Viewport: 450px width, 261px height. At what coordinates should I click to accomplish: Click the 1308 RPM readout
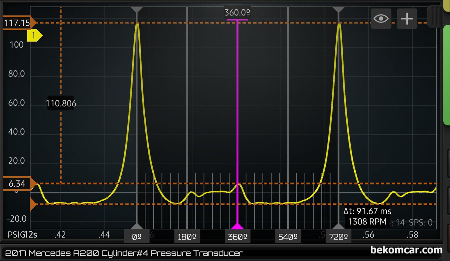click(x=367, y=222)
